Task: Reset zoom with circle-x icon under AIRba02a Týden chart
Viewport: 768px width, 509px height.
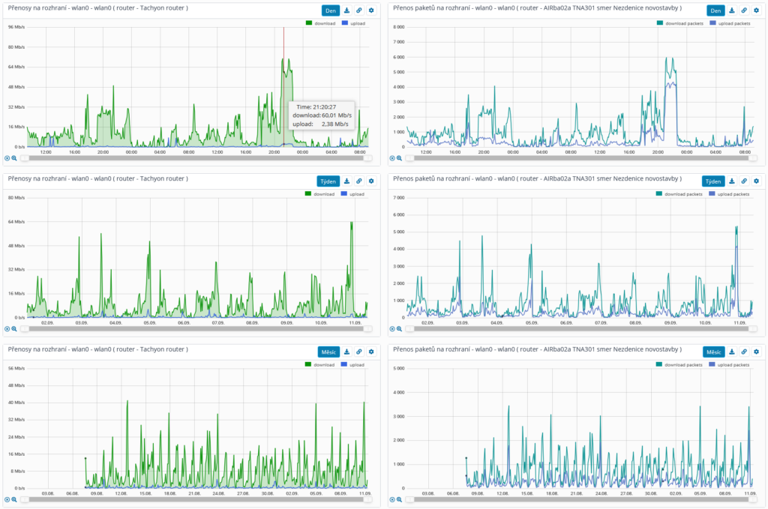Action: click(392, 329)
